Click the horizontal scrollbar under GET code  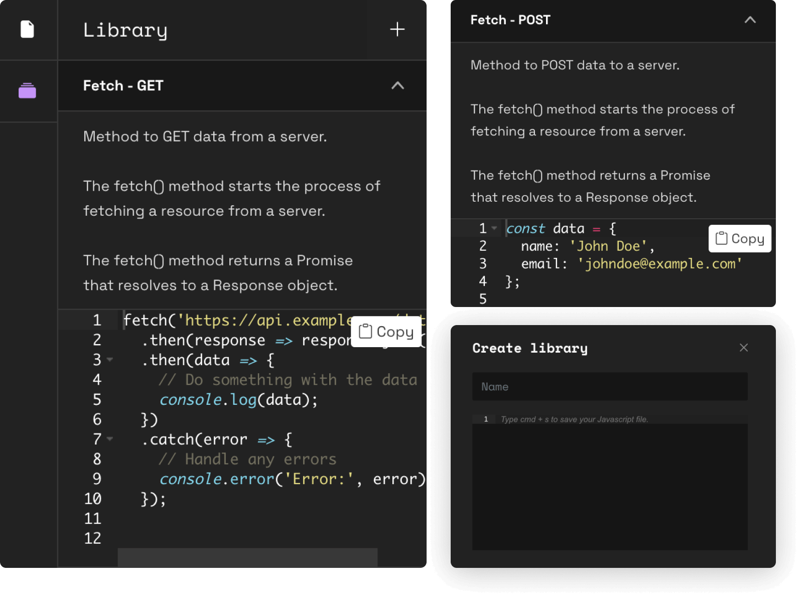tap(247, 557)
